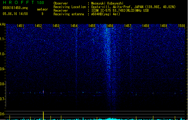Click the 'meteor' count label

click(x=42, y=9)
